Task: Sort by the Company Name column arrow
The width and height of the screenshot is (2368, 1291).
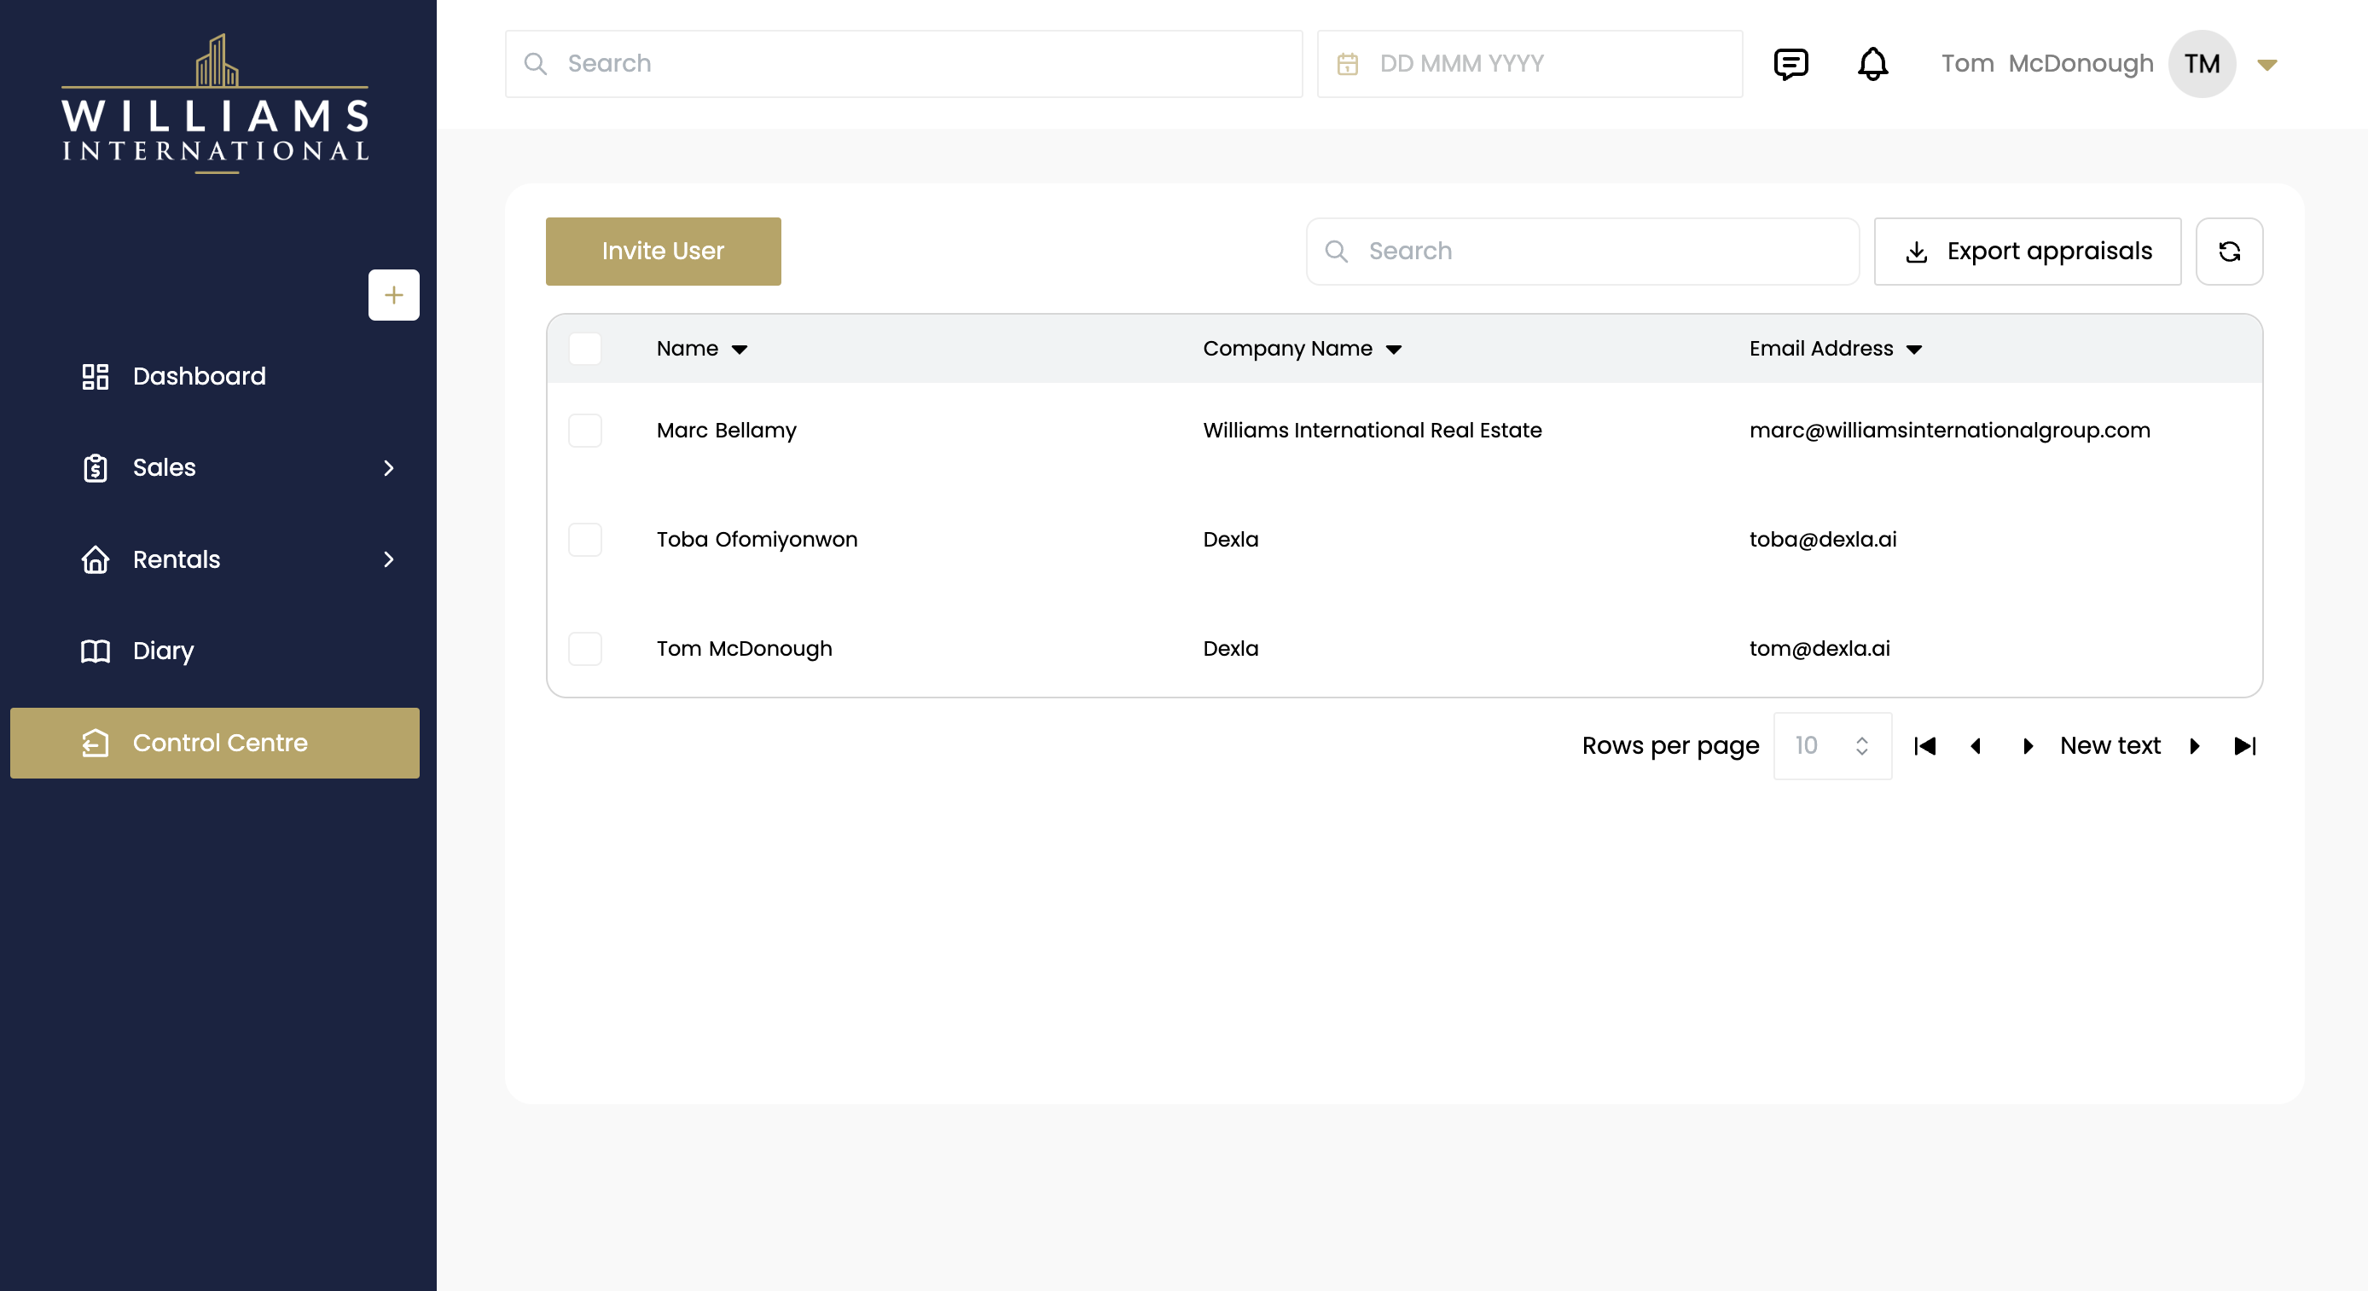Action: pos(1394,349)
